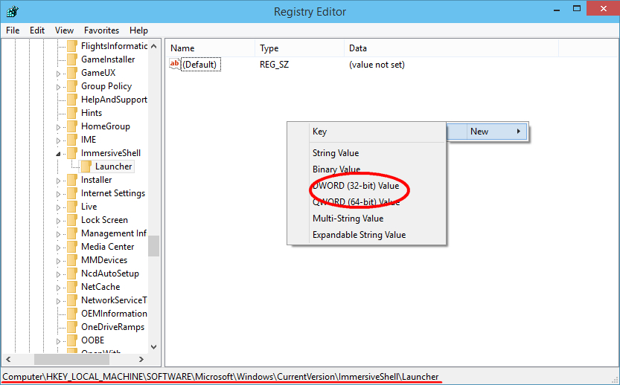Expand the OOBE key
The height and width of the screenshot is (385, 620).
point(59,341)
